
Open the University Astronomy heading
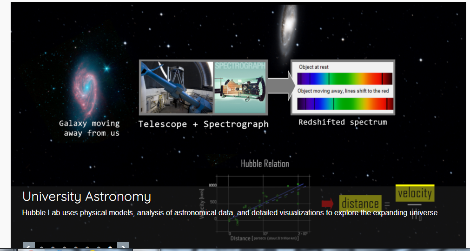(86, 197)
